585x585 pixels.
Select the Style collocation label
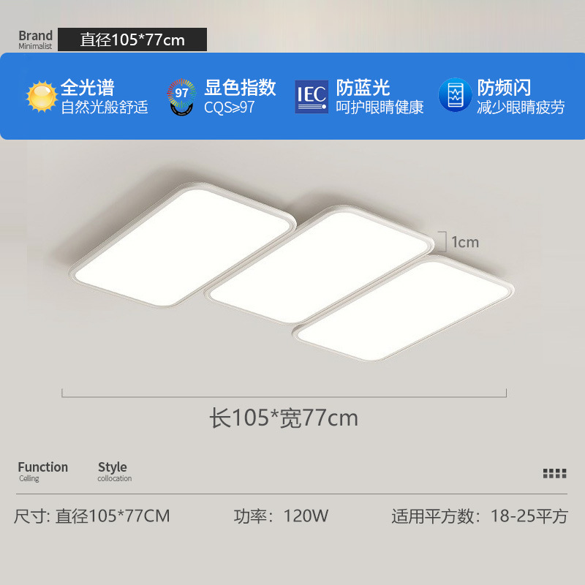point(115,472)
